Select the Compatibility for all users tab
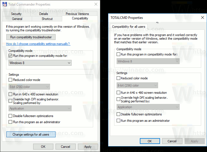This screenshot has height=152, width=207. (129, 27)
